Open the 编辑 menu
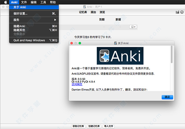Viewport: 185px width, 129px height. point(34,2)
